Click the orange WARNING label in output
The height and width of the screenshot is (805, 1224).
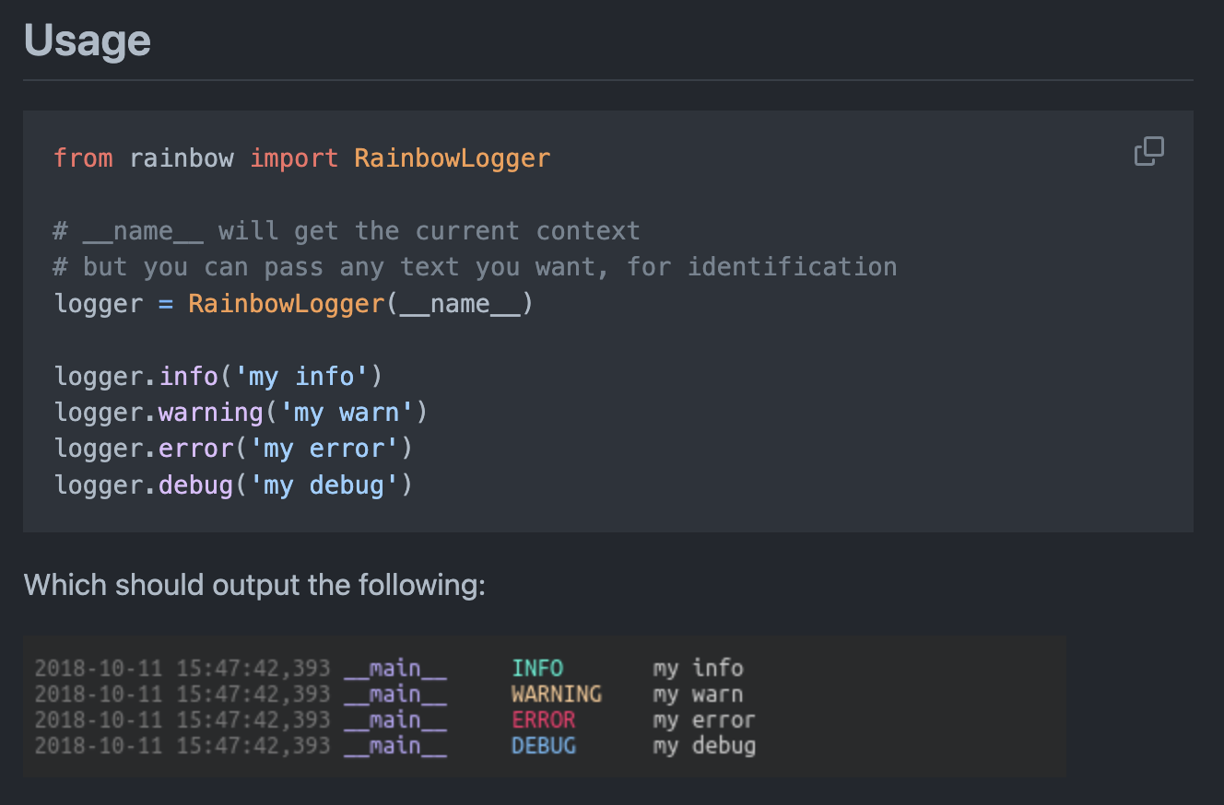557,694
